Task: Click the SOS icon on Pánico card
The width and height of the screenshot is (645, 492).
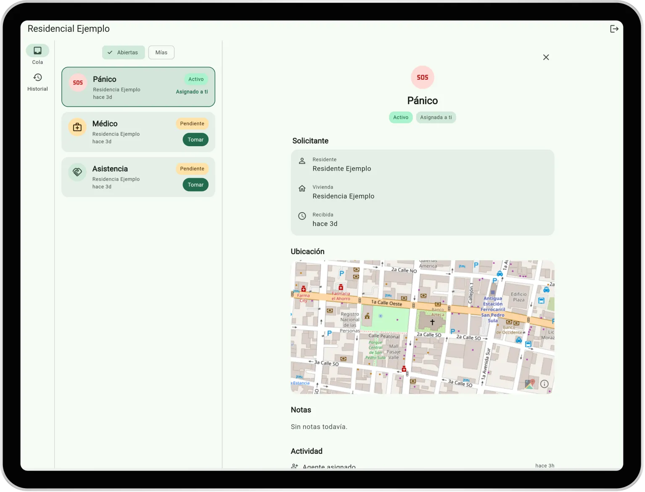Action: 78,83
